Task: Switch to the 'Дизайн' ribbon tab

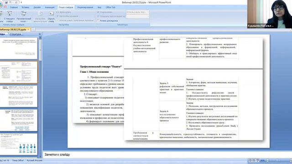Action: [x=37, y=7]
